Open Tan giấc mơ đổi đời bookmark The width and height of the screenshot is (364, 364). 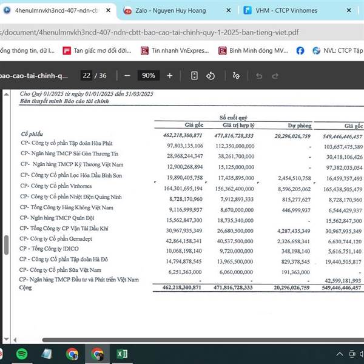[97, 50]
